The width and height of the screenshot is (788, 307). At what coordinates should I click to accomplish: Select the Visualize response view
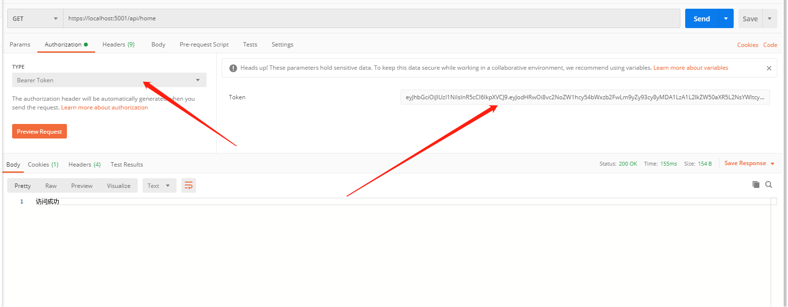[x=118, y=185]
